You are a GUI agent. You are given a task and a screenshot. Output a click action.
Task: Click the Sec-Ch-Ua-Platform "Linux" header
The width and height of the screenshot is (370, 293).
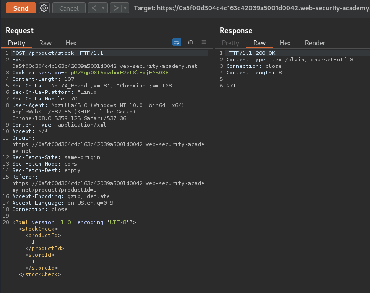pos(56,92)
